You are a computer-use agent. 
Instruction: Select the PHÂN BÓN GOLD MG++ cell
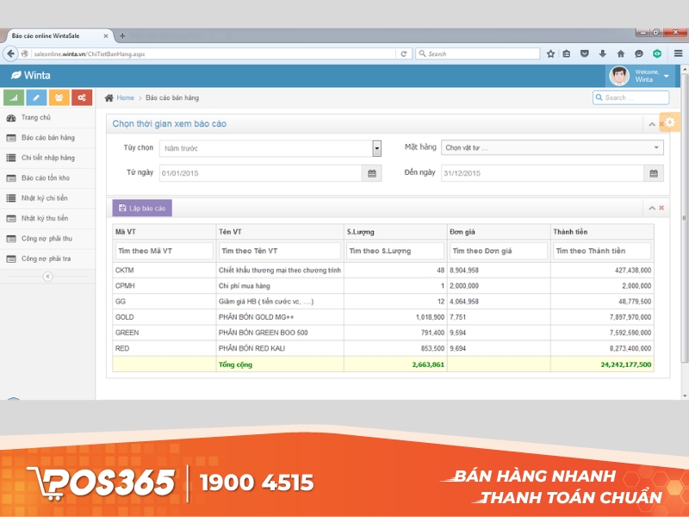[x=279, y=317]
